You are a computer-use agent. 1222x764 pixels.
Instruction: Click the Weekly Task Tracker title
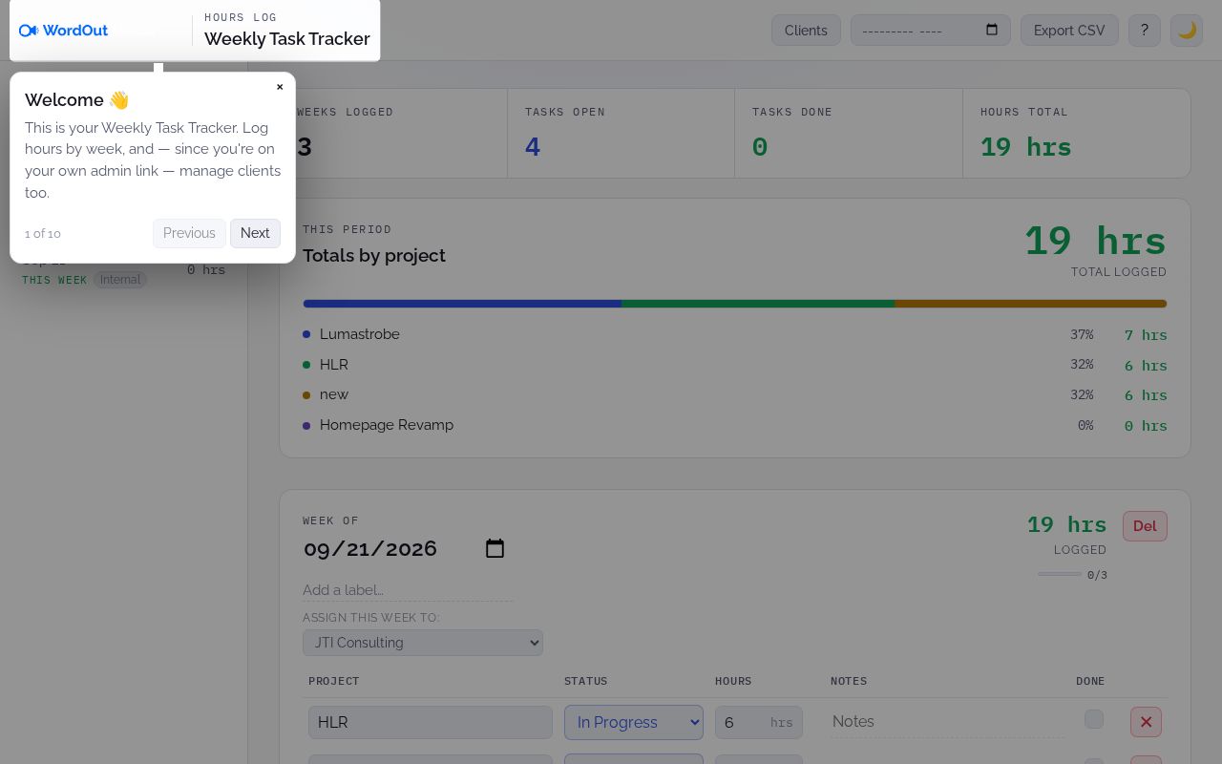point(287,39)
